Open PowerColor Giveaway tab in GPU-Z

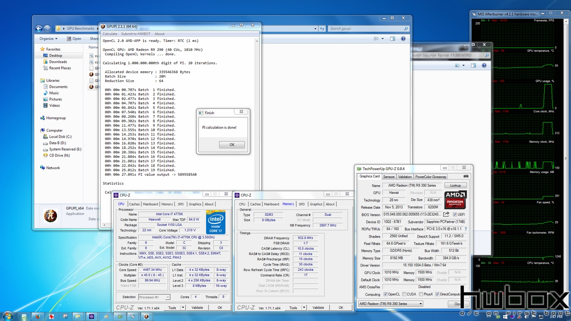tap(430, 177)
